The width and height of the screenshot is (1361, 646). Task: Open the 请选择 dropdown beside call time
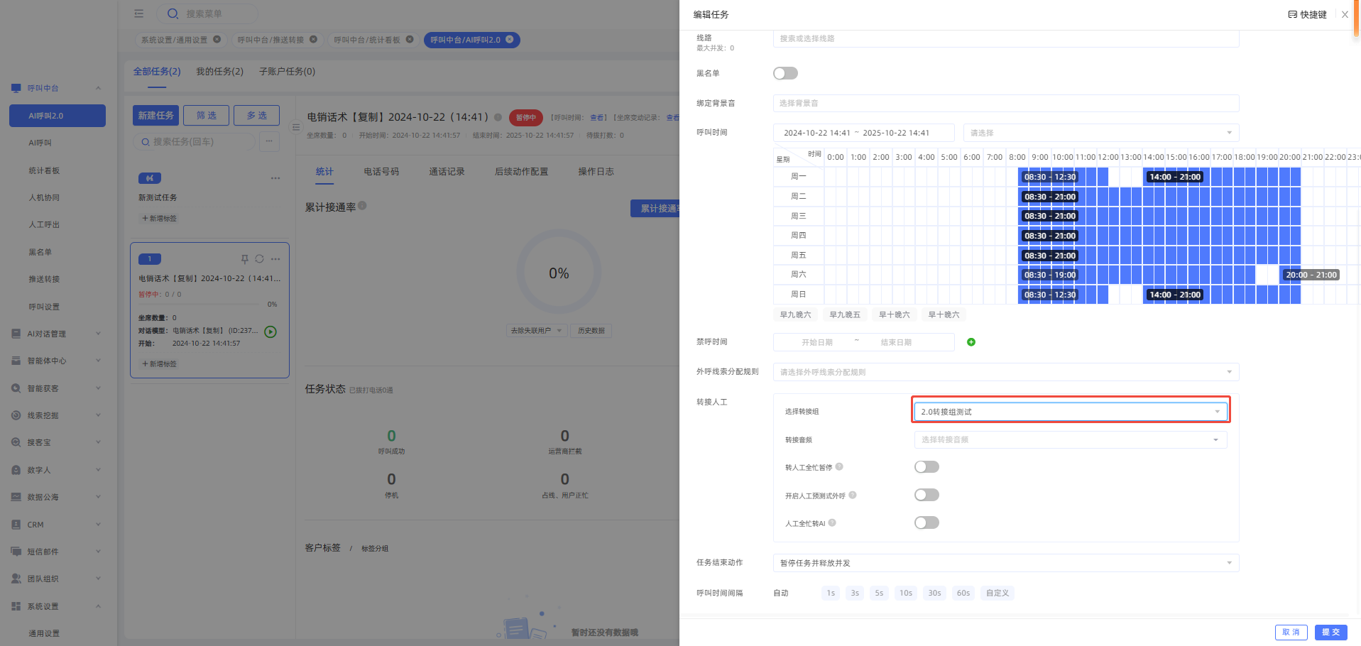coord(1101,133)
